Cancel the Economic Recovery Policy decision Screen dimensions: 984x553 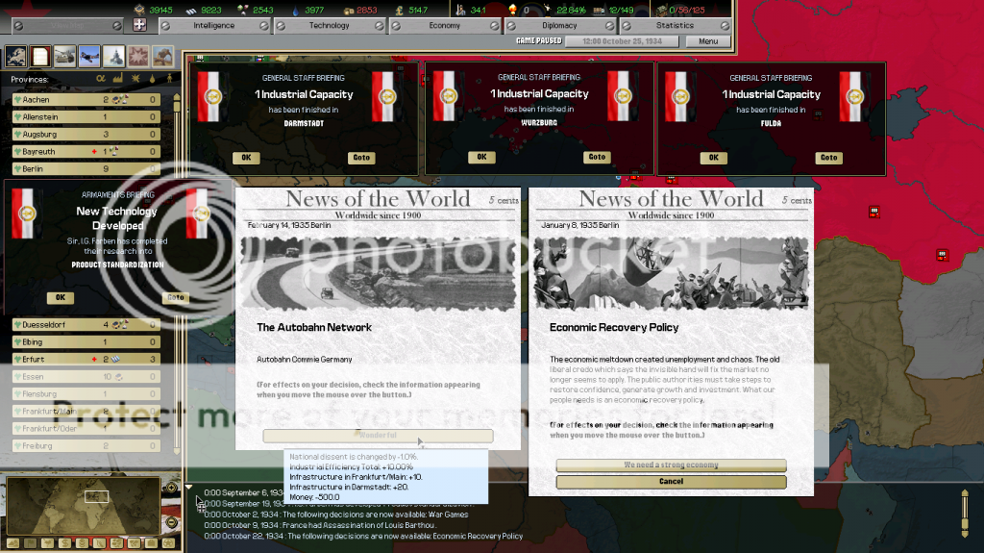[x=671, y=482]
